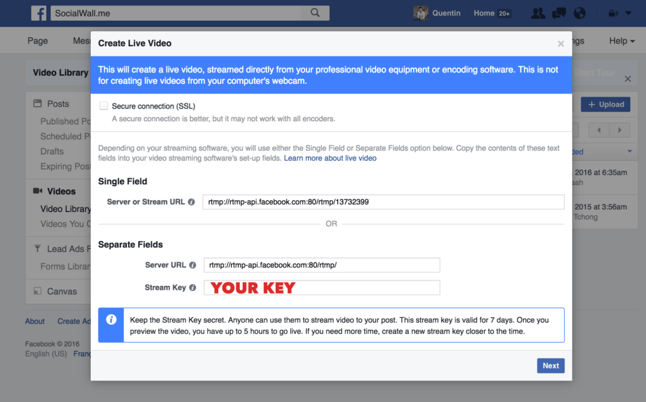The image size is (646, 402).
Task: Click the Next button
Action: [x=550, y=365]
